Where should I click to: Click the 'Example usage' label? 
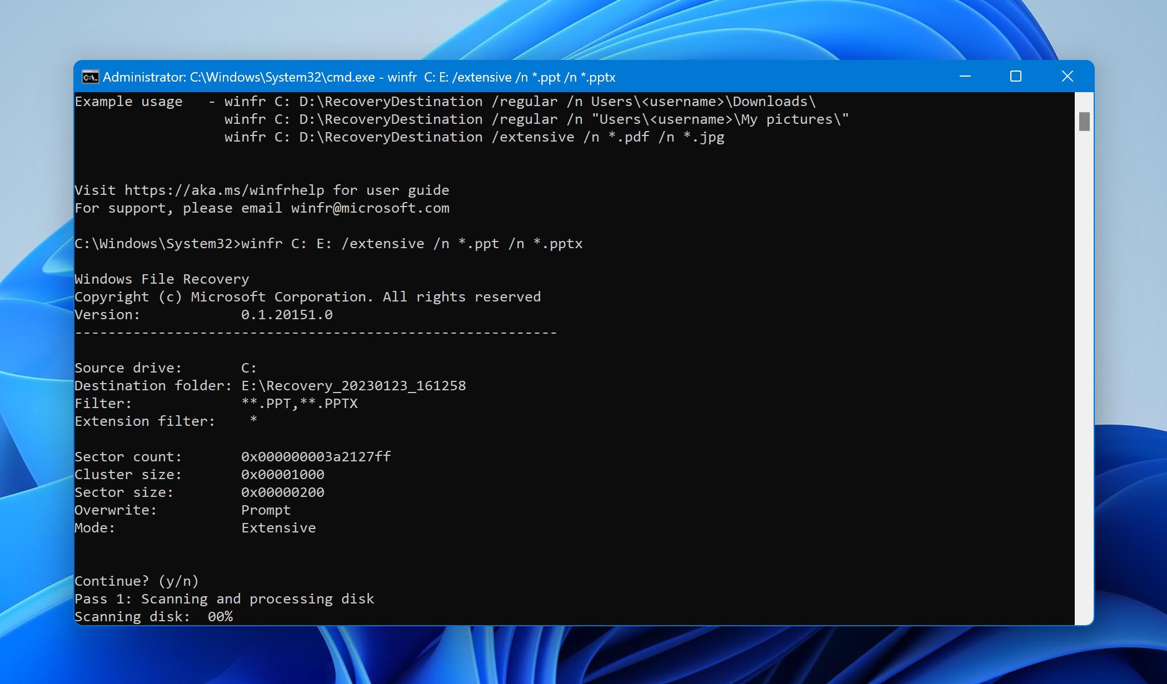tap(128, 102)
